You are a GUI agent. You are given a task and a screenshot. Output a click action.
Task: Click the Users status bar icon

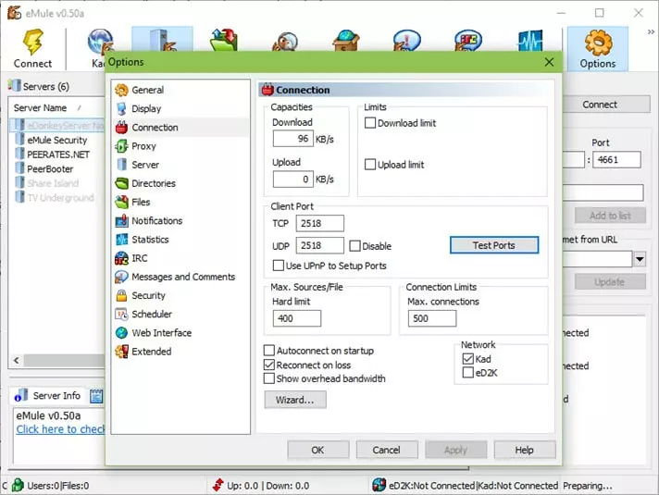(x=18, y=486)
